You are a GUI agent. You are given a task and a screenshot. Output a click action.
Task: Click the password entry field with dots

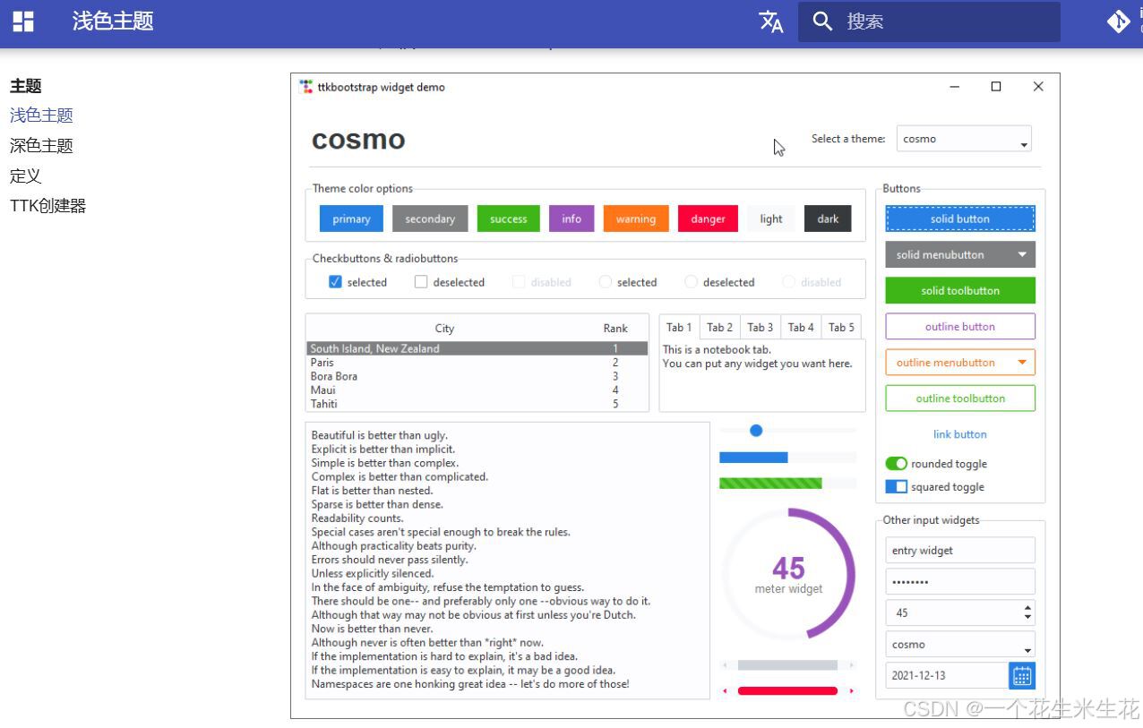[x=960, y=582]
